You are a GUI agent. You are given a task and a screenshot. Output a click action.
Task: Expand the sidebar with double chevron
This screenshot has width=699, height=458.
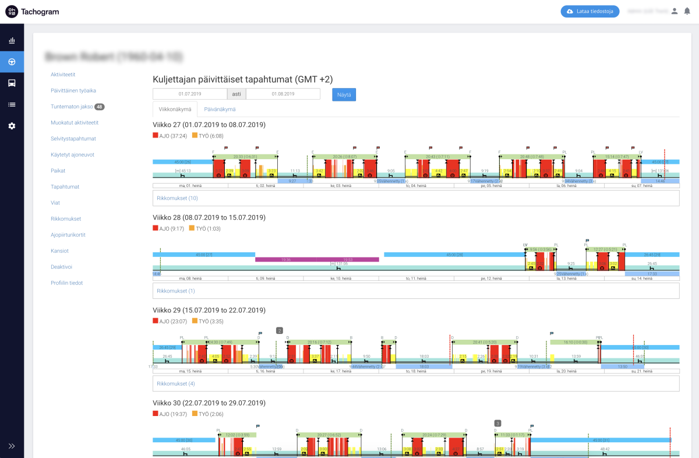[12, 446]
